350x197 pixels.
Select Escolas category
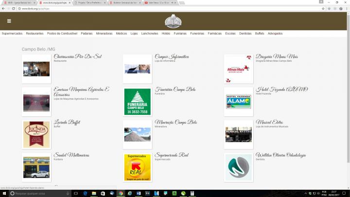coord(230,34)
